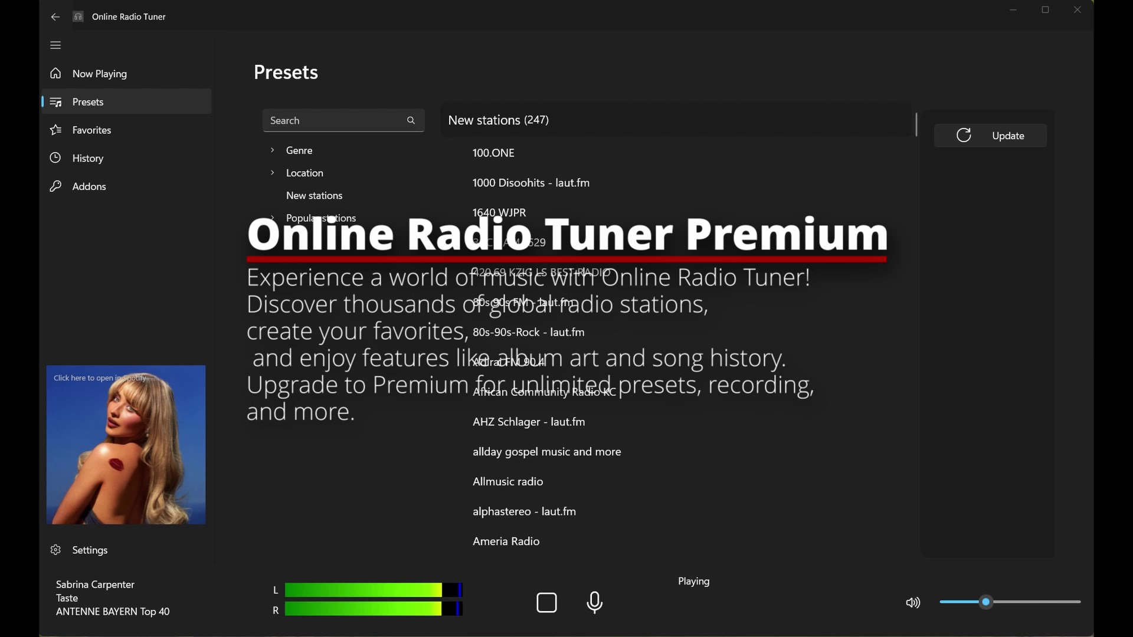Open the Now Playing page
This screenshot has width=1133, height=637.
pyautogui.click(x=99, y=74)
